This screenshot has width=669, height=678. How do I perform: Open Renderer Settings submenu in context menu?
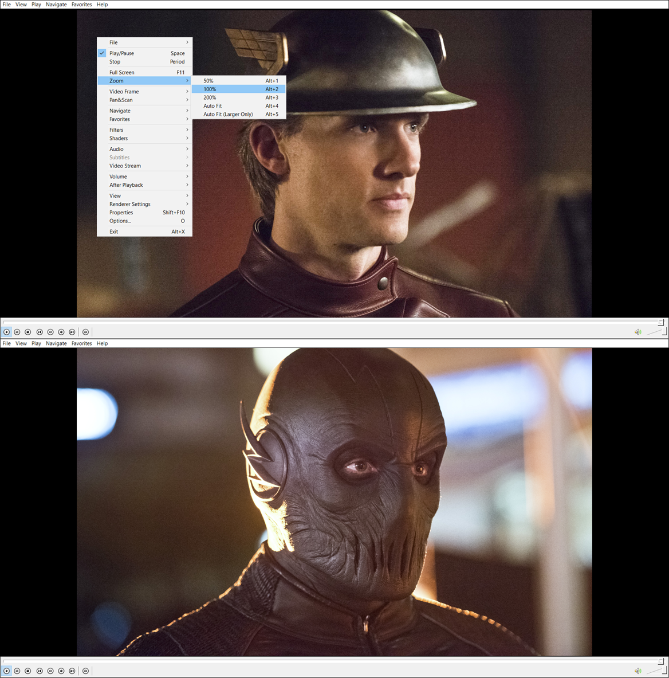pyautogui.click(x=145, y=204)
